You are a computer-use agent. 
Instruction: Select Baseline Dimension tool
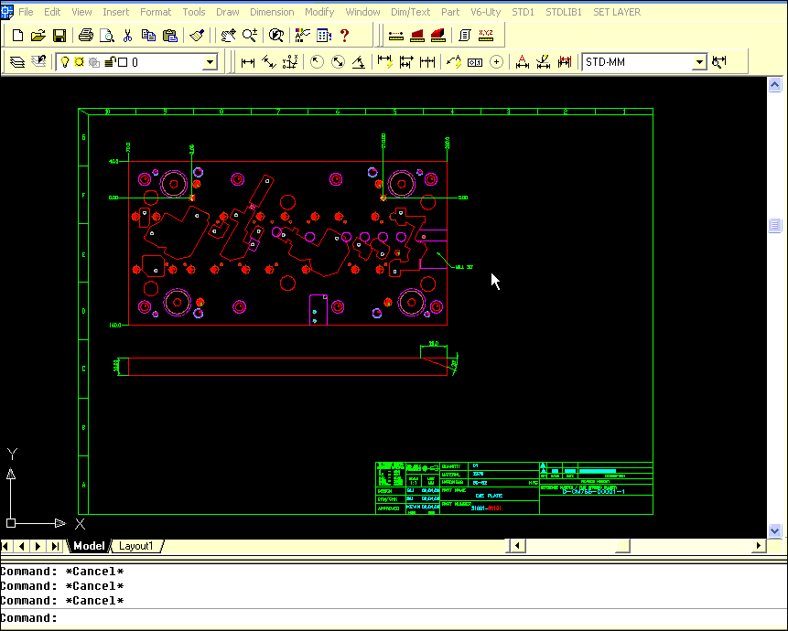click(x=406, y=62)
